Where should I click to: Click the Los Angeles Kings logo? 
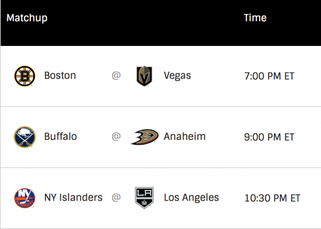144,198
